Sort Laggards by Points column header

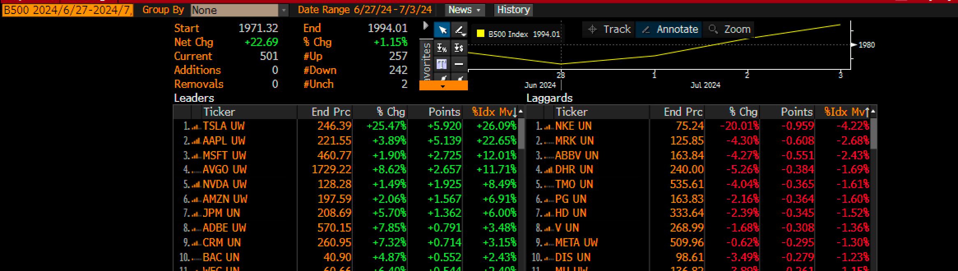787,112
